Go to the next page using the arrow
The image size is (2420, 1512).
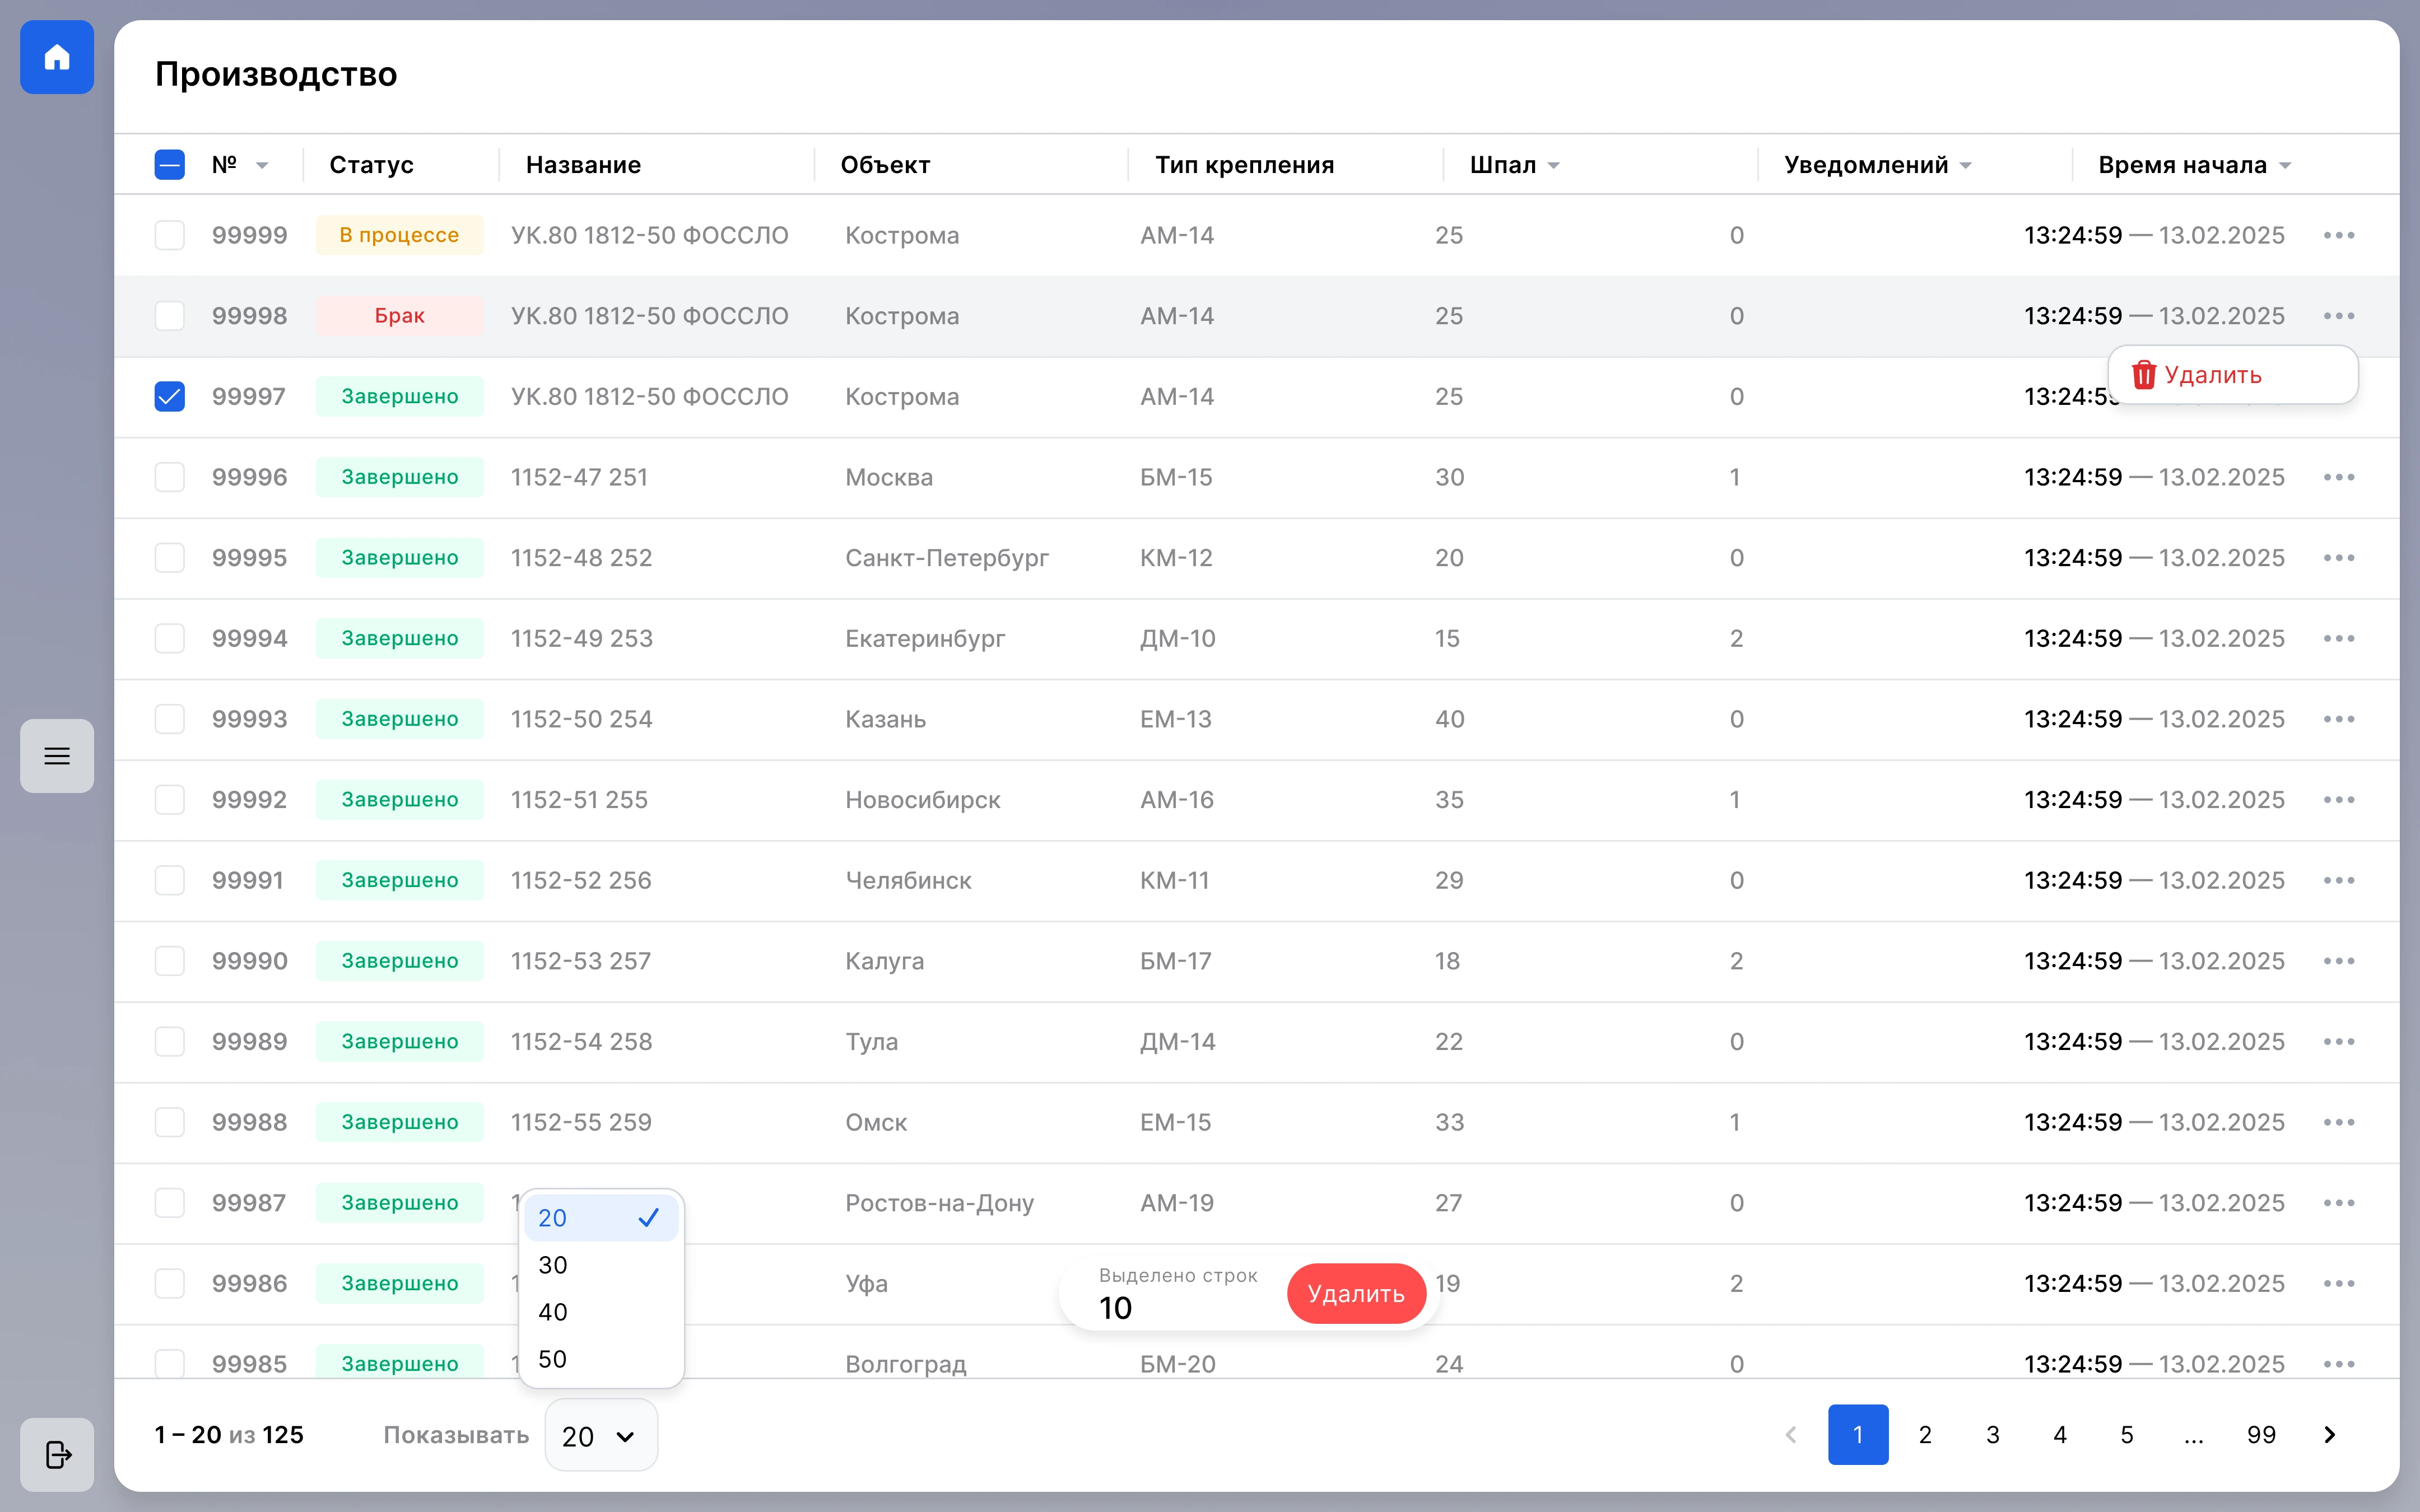tap(2329, 1435)
